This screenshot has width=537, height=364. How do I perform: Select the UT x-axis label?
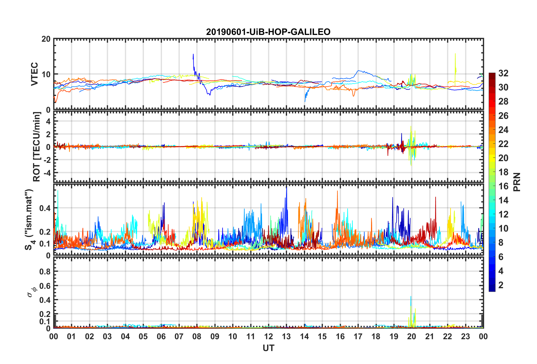pos(268,348)
